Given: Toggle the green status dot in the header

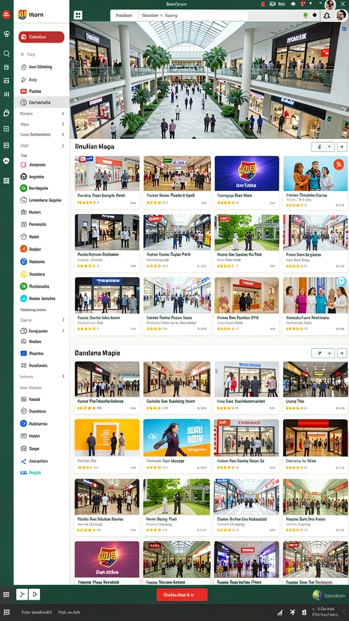Looking at the screenshot, I should [x=305, y=15].
